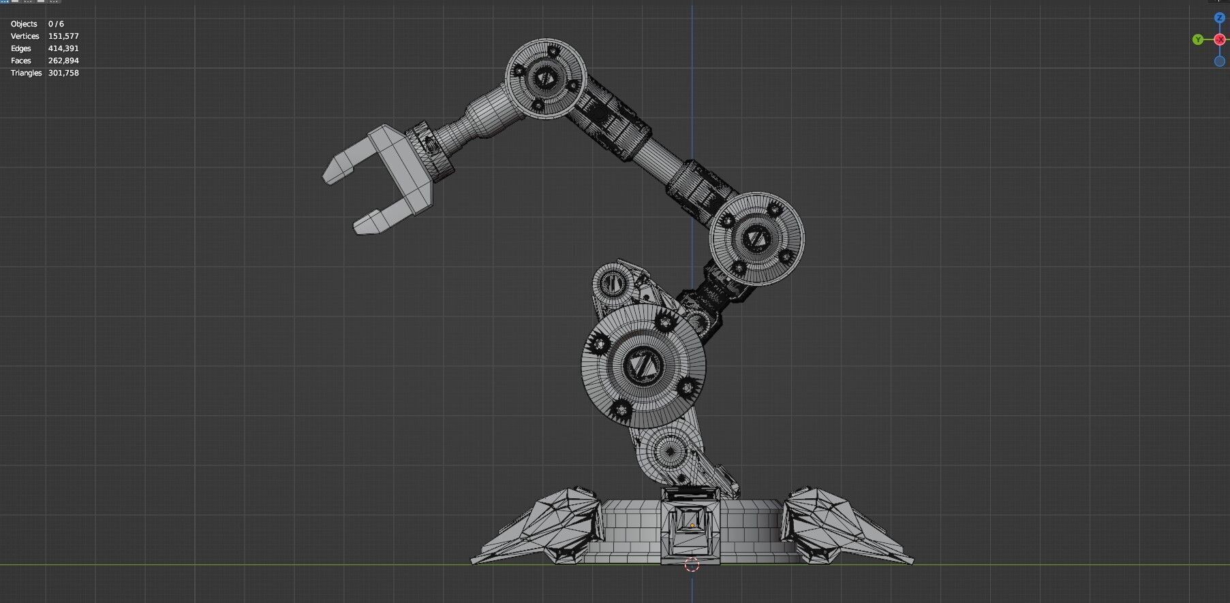The image size is (1230, 603).
Task: Click the 'Faces' statistics label
Action: 21,61
